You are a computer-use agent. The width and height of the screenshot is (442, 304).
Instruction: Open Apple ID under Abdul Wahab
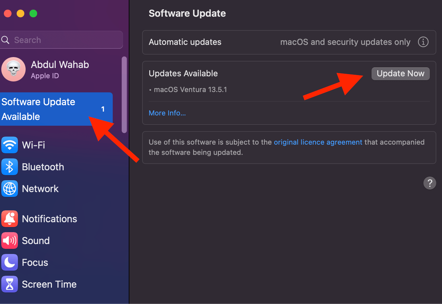tap(45, 76)
